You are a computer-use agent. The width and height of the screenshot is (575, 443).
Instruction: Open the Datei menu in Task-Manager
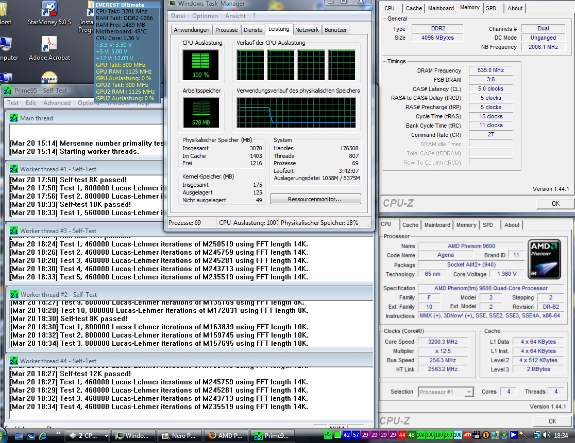(x=178, y=16)
